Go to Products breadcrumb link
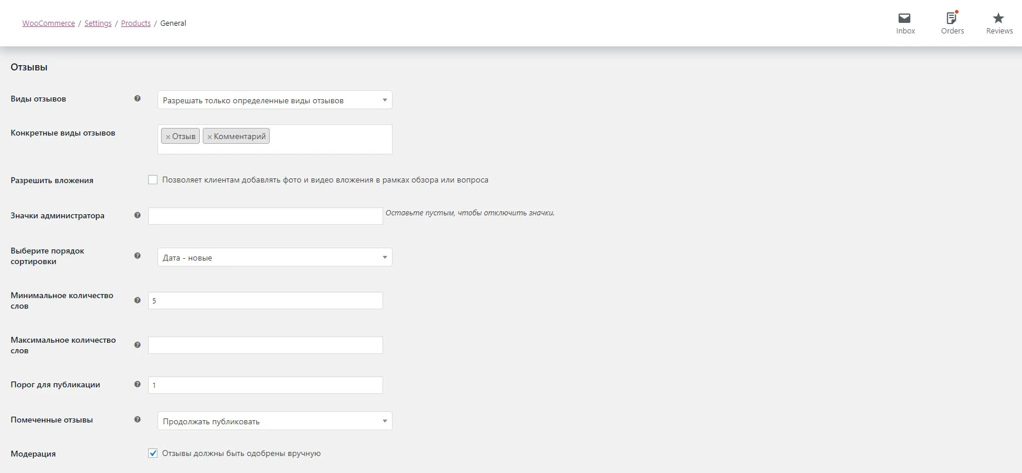This screenshot has height=473, width=1022. (x=136, y=23)
